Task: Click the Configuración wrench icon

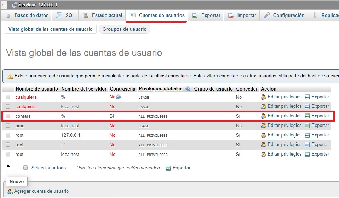Action: [x=267, y=16]
